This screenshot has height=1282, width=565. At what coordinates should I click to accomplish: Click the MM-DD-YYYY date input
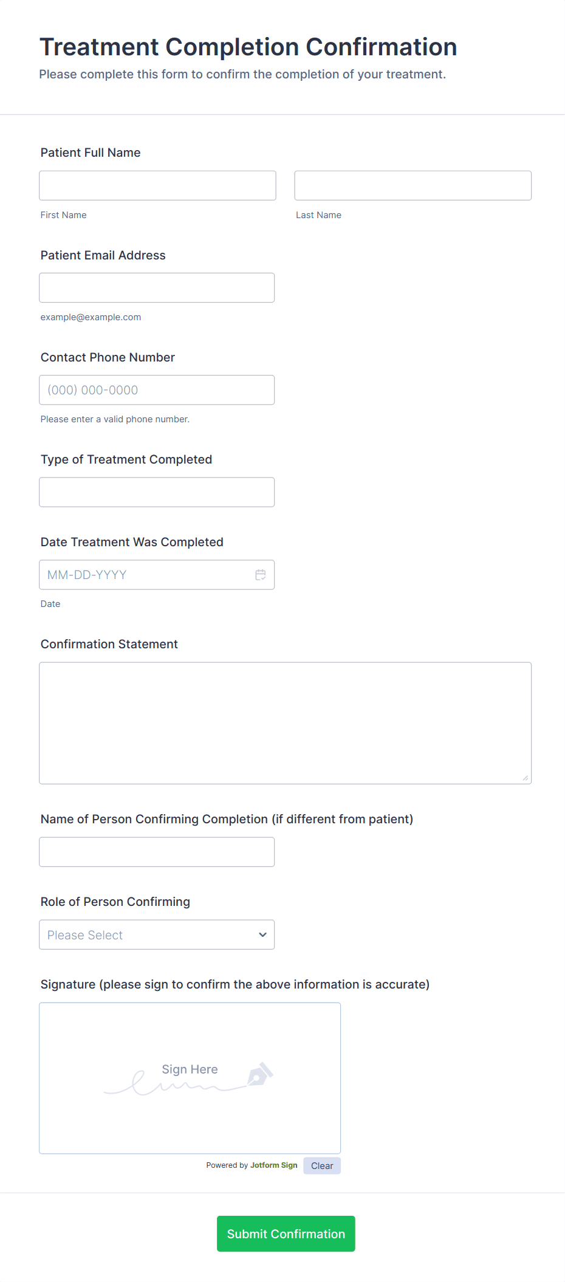[146, 575]
